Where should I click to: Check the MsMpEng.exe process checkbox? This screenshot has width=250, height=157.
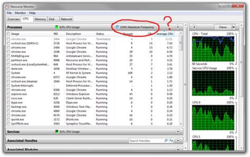pyautogui.click(x=8, y=56)
